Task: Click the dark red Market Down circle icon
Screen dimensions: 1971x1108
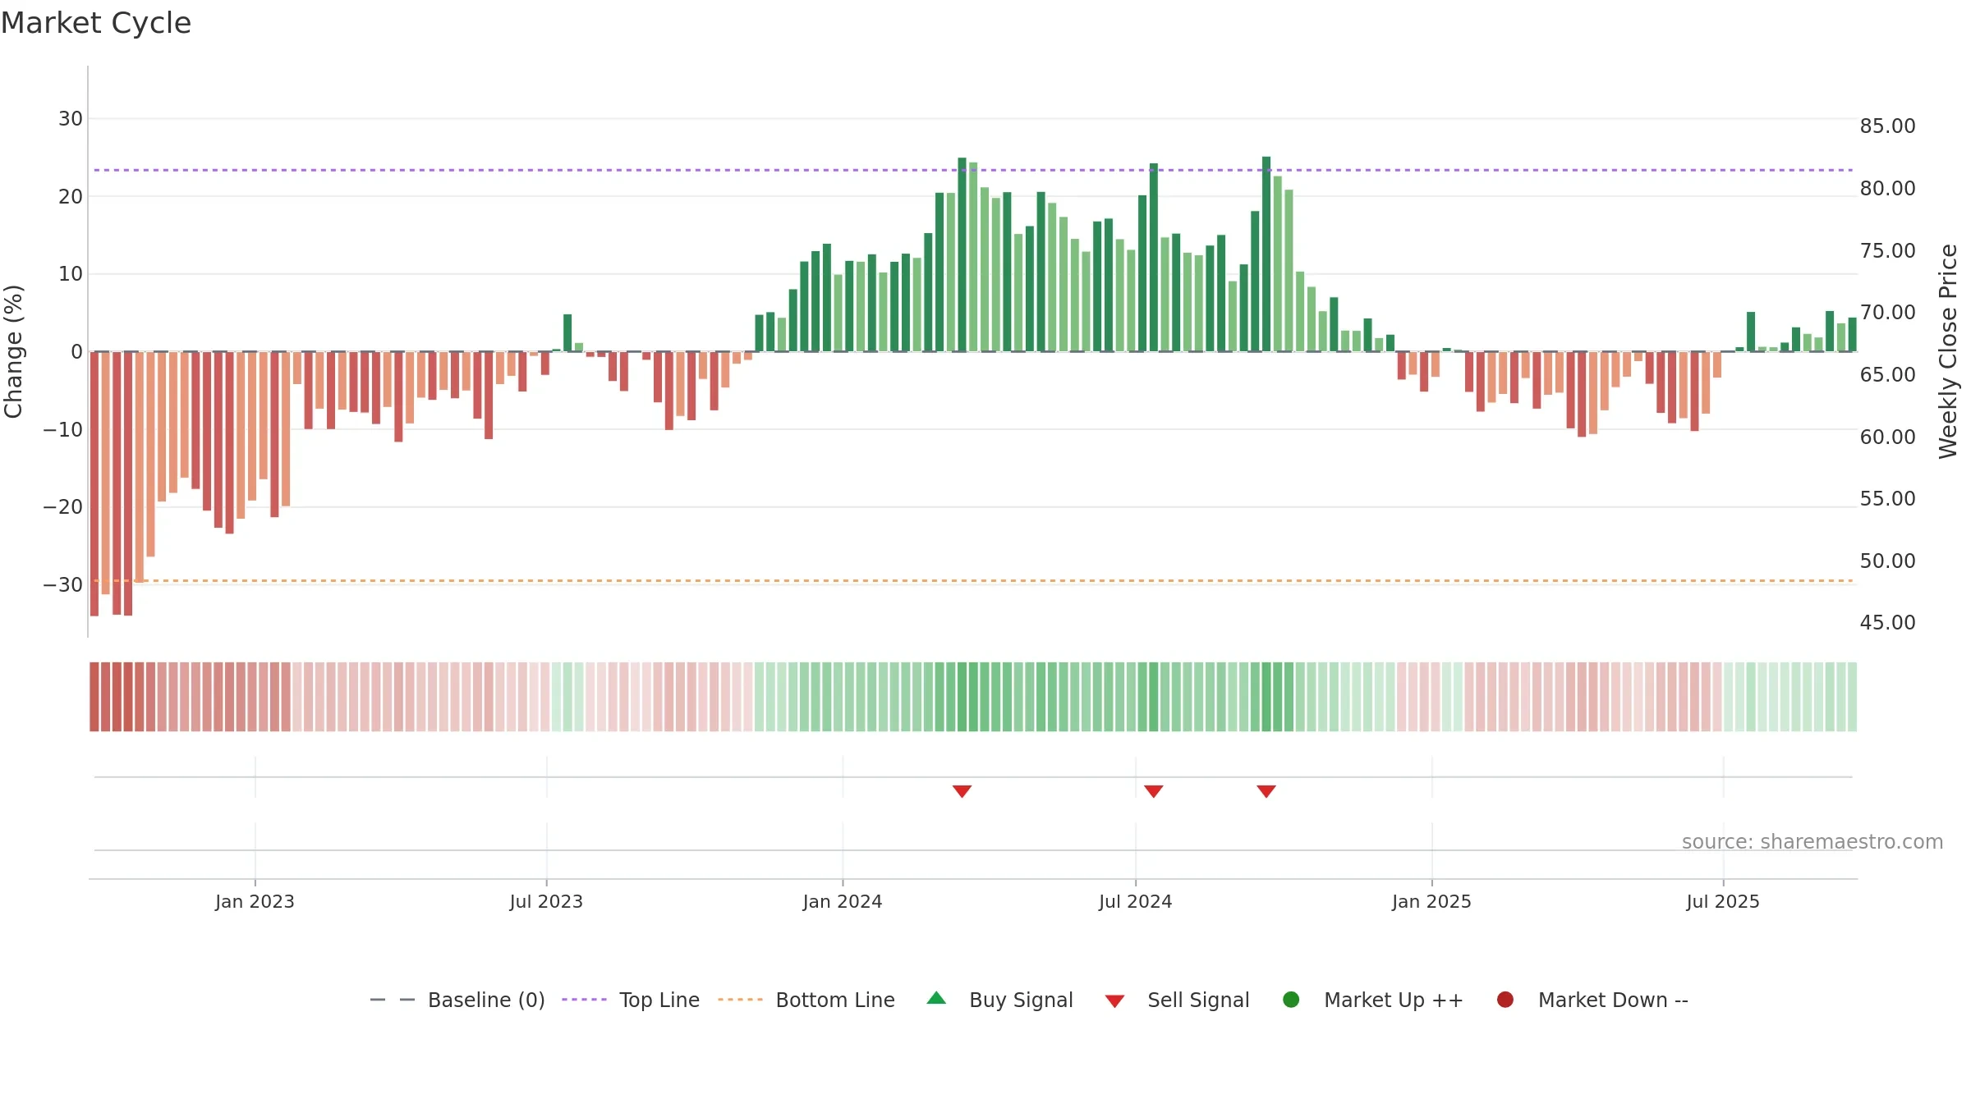Action: pyautogui.click(x=1505, y=1000)
